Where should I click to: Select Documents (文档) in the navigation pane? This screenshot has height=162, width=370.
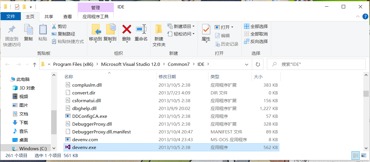pyautogui.click(x=20, y=114)
